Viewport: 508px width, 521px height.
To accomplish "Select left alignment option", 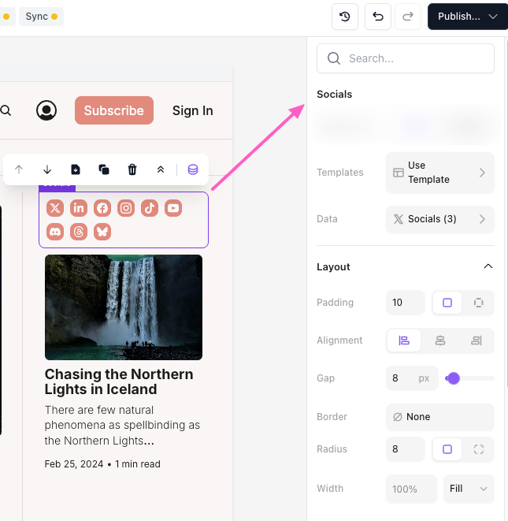I will pos(404,341).
